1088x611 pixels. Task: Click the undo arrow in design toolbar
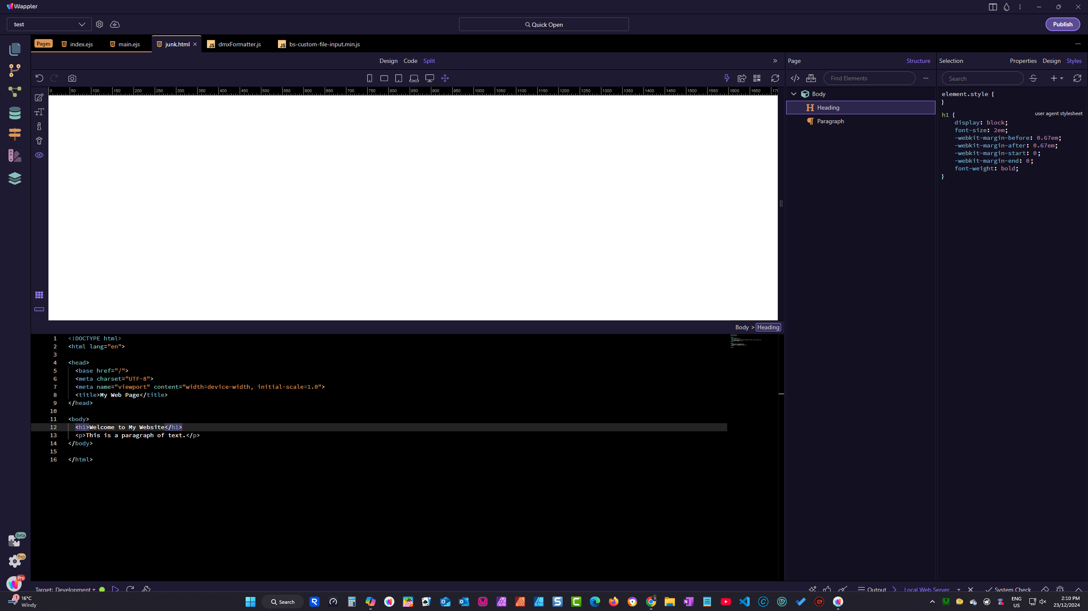[40, 78]
